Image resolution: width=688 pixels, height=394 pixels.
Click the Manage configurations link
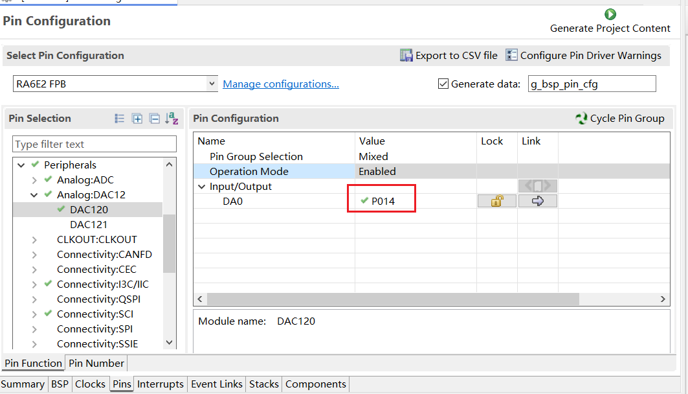point(281,84)
